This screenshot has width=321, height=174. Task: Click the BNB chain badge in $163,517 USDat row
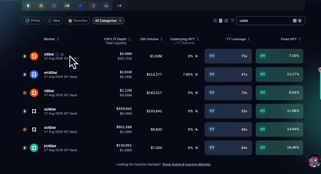tap(25, 93)
